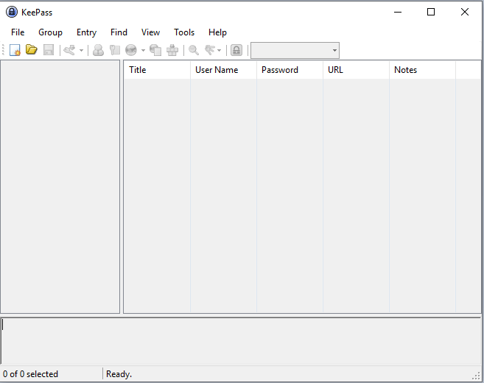Screen dimensions: 484x383
Task: Click the Show Entries icon
Action: pyautogui.click(x=210, y=50)
